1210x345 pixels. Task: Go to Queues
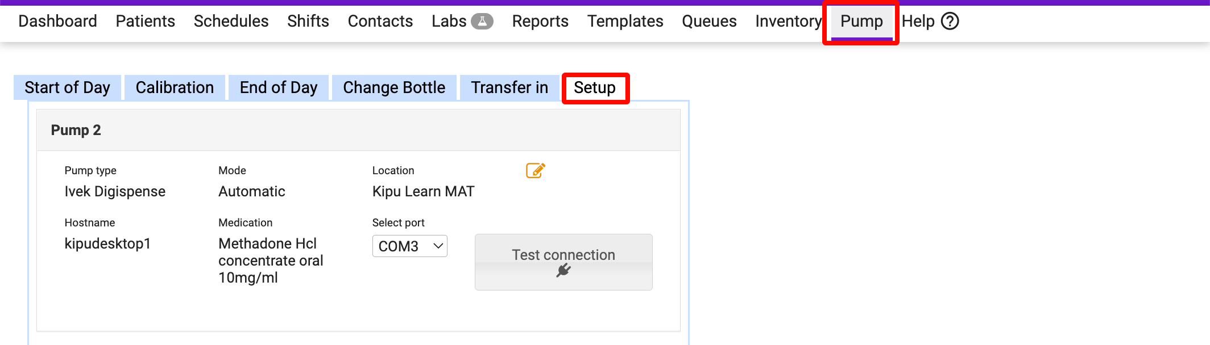(x=709, y=22)
